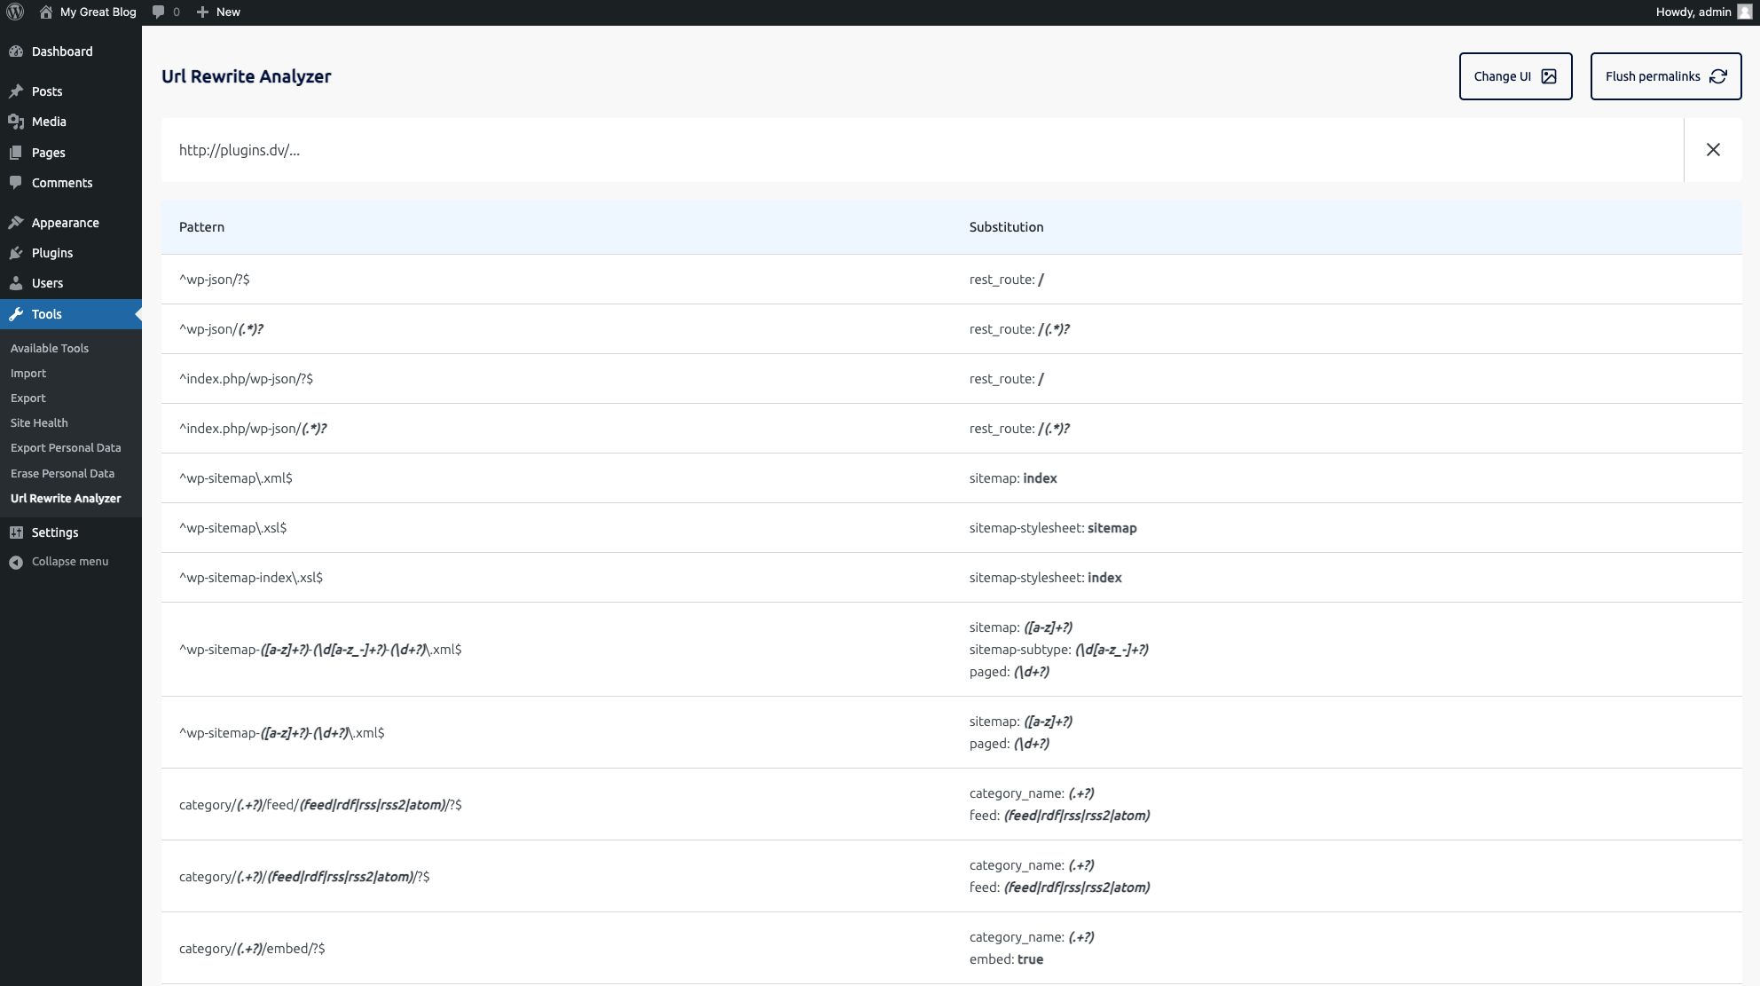
Task: Collapse the admin menu with arrow icon
Action: coord(16,562)
